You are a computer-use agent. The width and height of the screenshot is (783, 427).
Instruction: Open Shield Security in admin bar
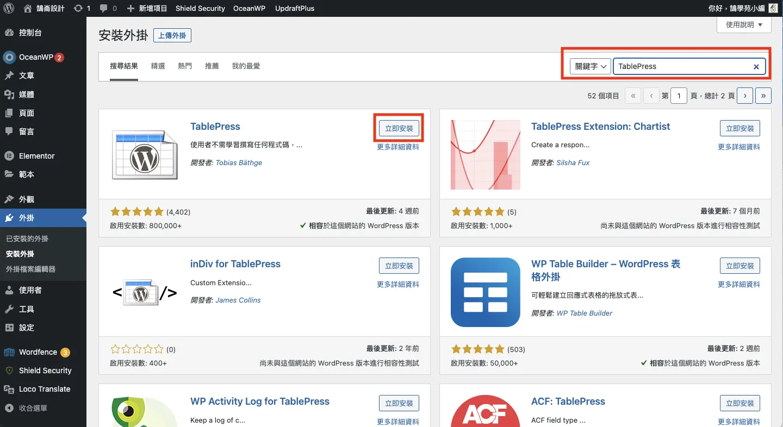pyautogui.click(x=200, y=8)
